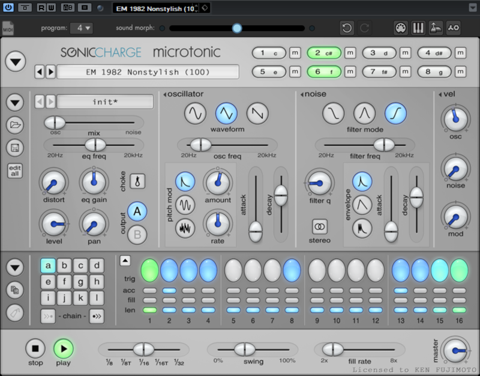Toggle stereo noise button
Screen dimensions: 480x376
pos(320,227)
